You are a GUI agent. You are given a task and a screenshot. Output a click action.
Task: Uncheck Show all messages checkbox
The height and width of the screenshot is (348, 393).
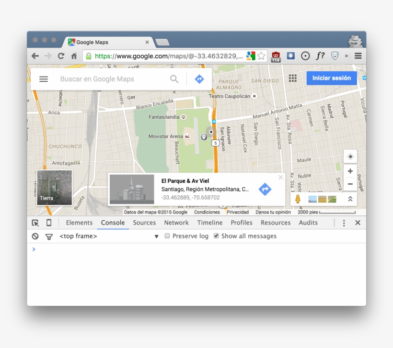[x=216, y=236]
